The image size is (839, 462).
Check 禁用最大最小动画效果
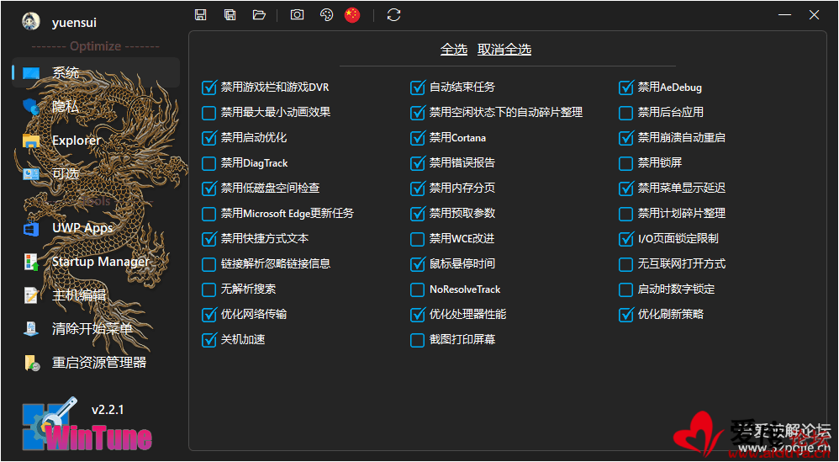pyautogui.click(x=208, y=113)
